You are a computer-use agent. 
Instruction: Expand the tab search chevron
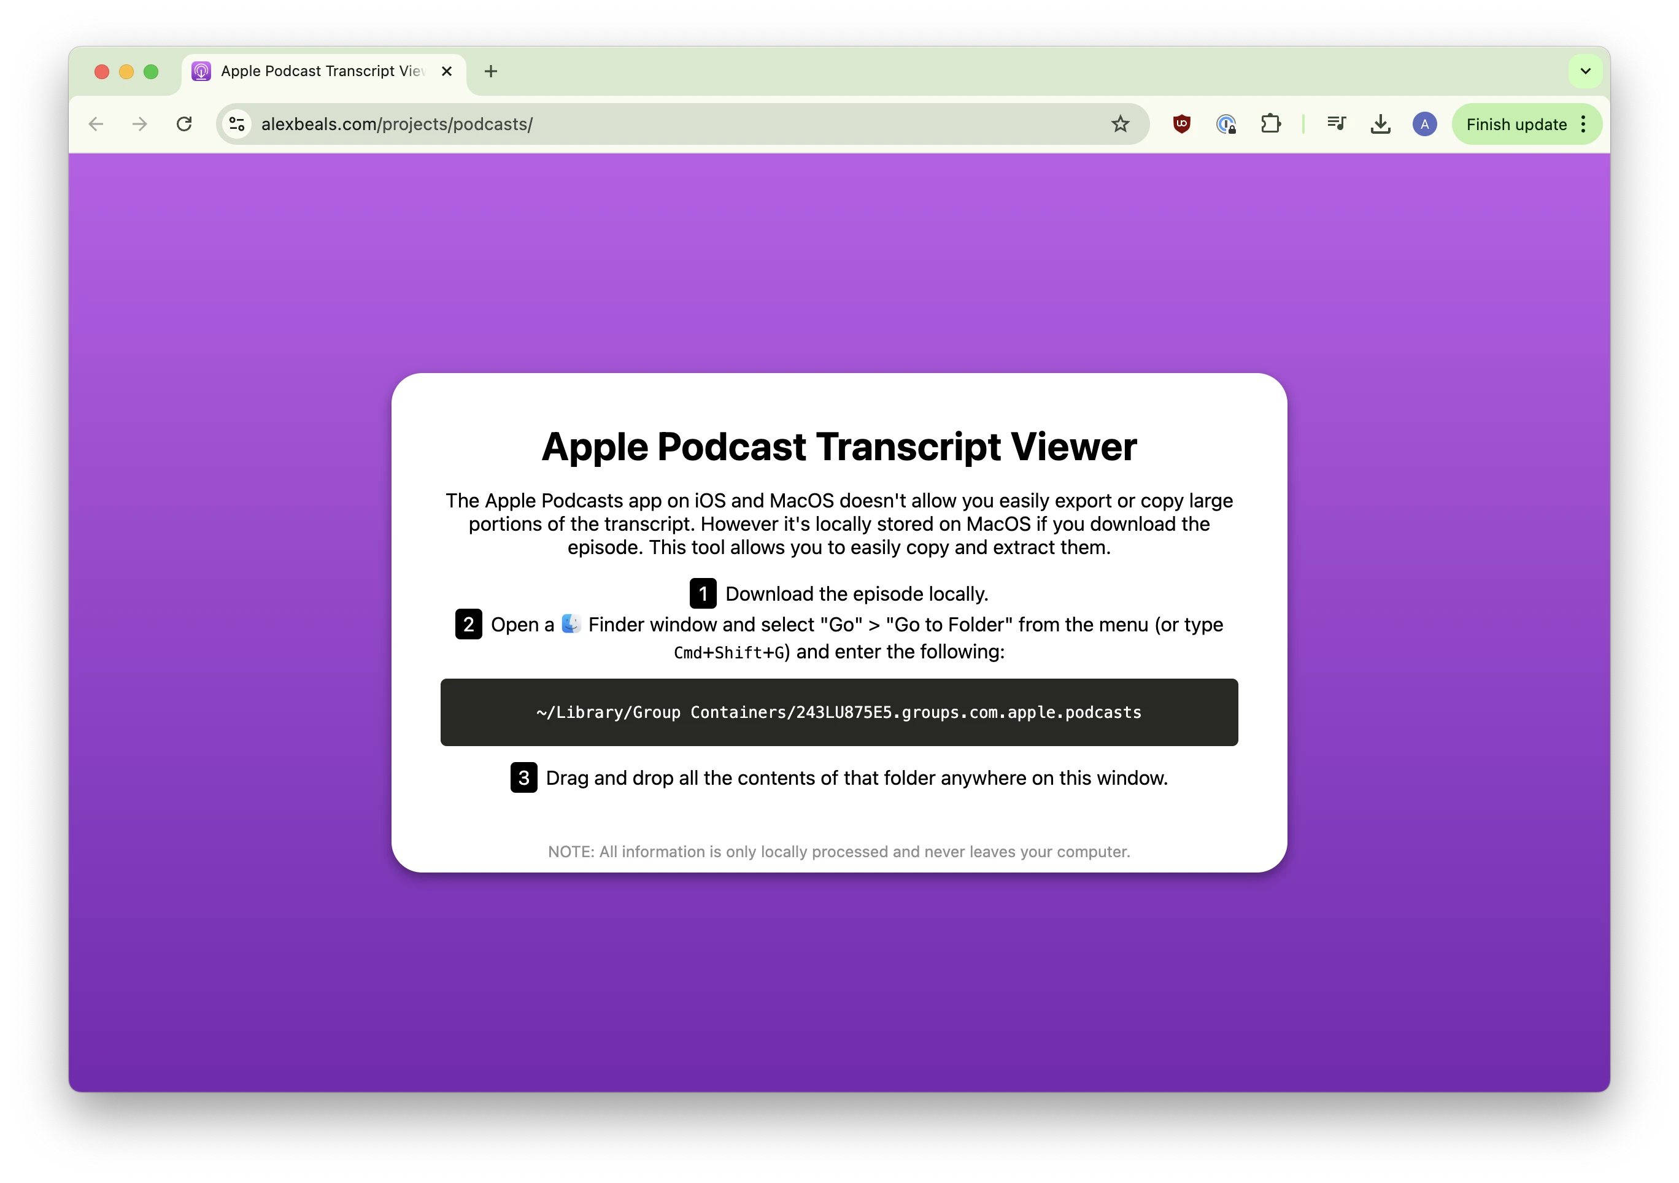coord(1585,71)
